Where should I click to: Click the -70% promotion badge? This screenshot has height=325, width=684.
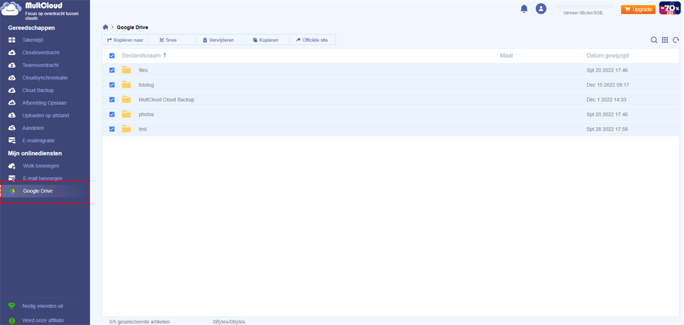[670, 9]
